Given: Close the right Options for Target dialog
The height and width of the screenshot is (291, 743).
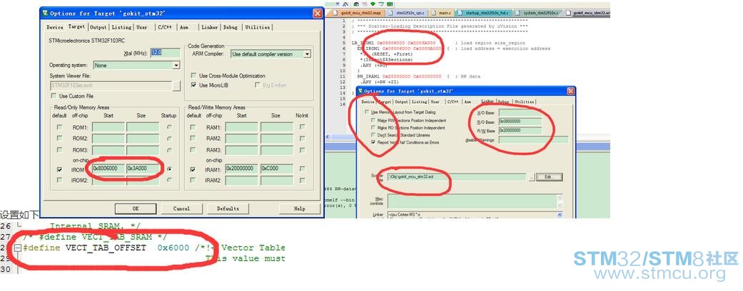Looking at the screenshot, I should [570, 90].
